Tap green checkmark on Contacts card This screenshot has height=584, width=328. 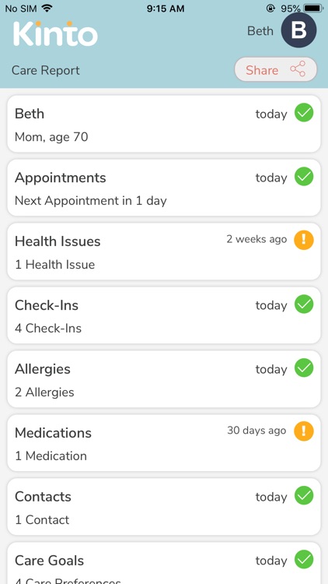point(304,496)
